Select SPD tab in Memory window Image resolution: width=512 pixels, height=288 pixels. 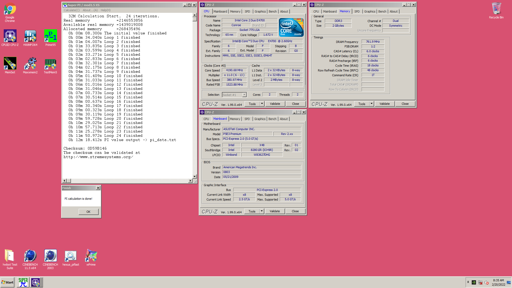tap(357, 11)
